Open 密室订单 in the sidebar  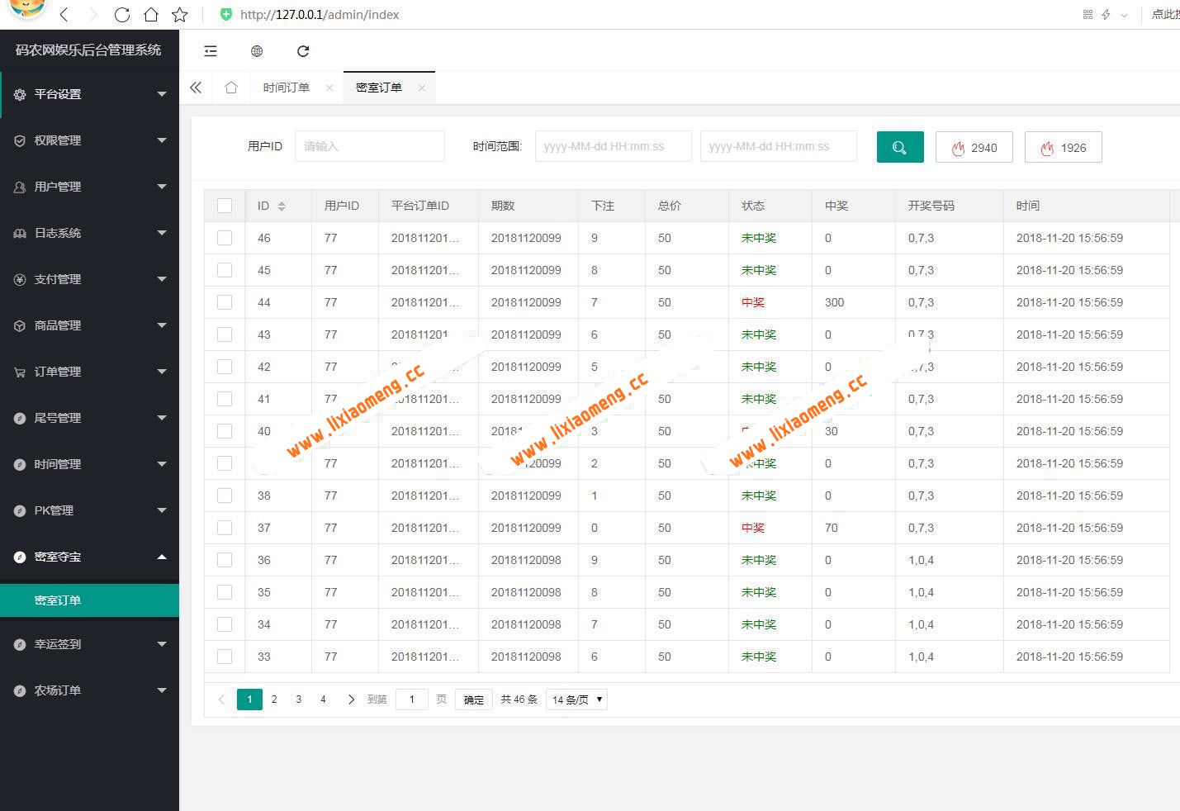coord(58,600)
